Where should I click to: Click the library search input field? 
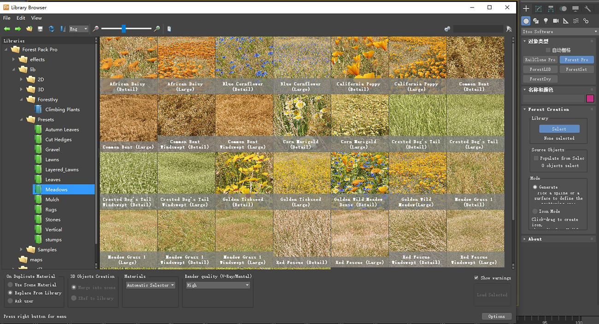[478, 29]
